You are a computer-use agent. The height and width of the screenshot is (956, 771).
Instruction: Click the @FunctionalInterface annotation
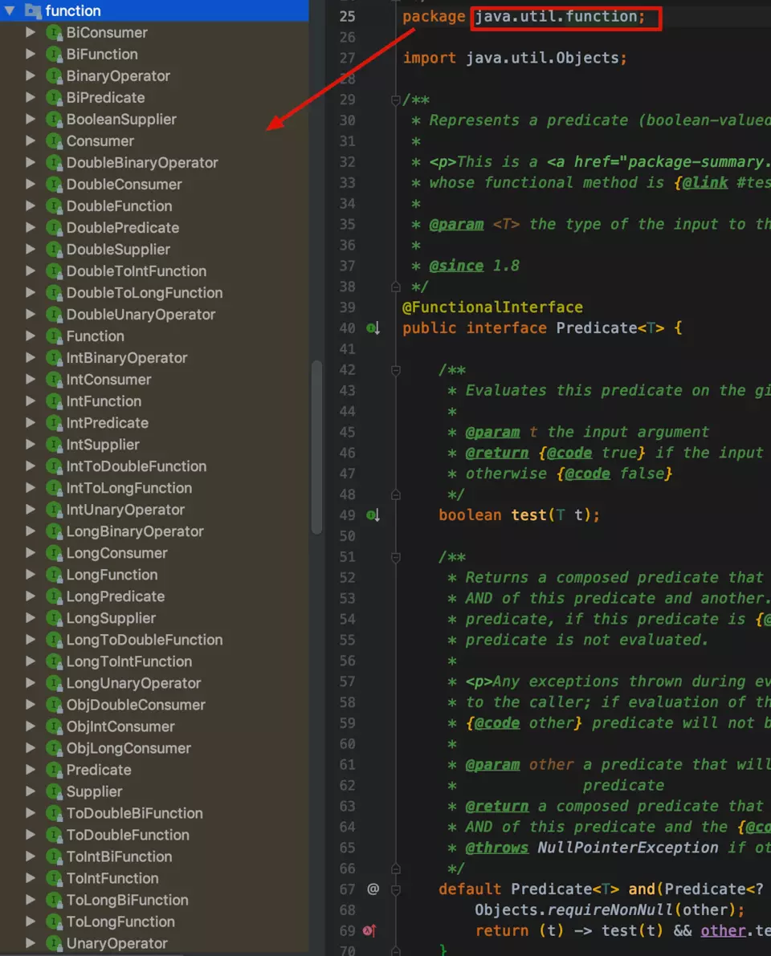point(492,307)
